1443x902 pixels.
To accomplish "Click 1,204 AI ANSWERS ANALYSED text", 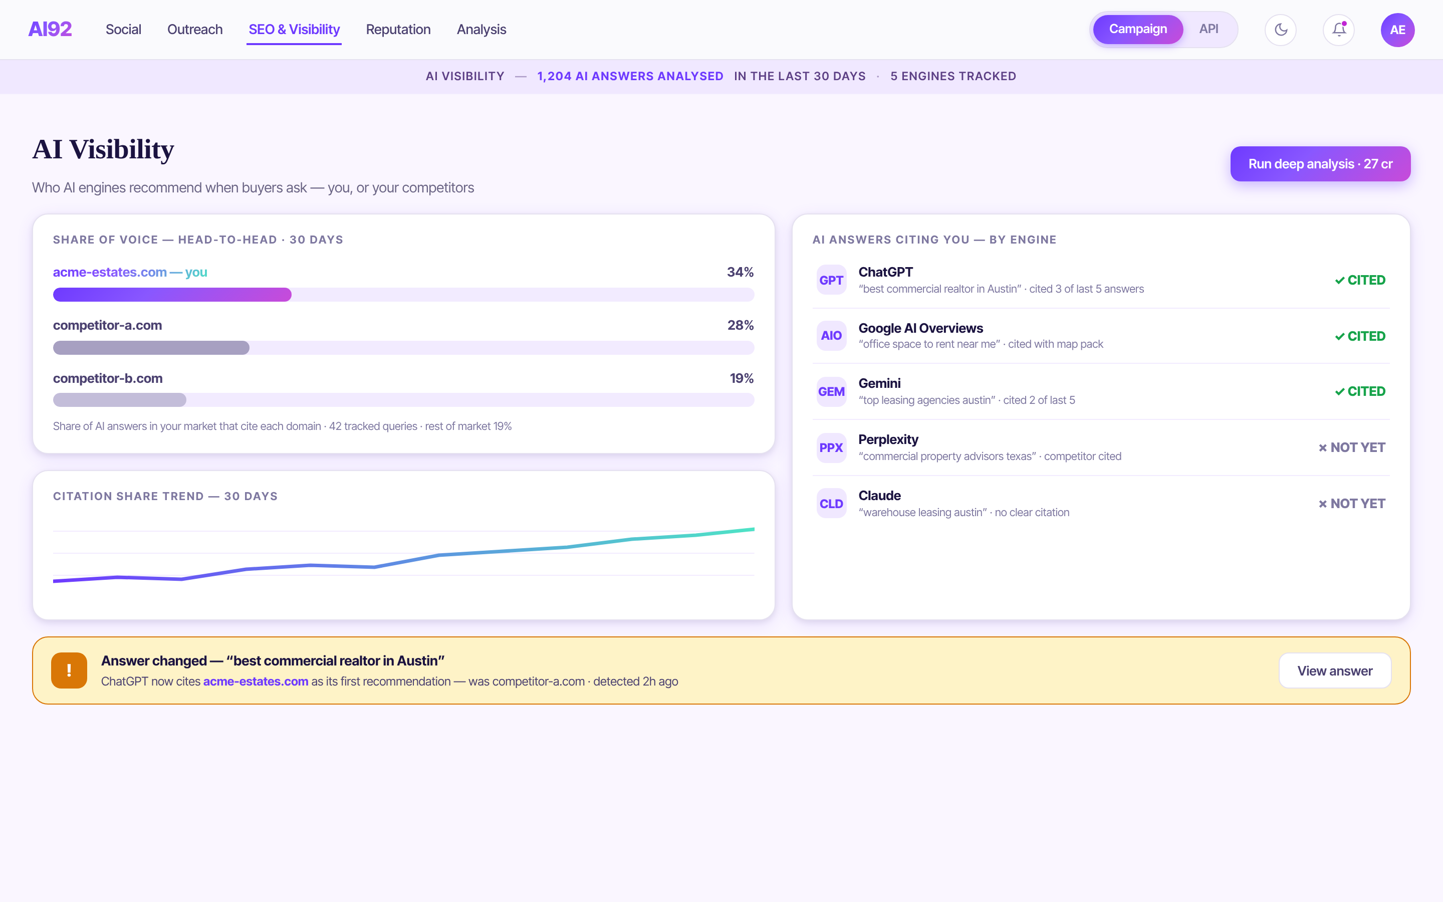I will click(630, 76).
